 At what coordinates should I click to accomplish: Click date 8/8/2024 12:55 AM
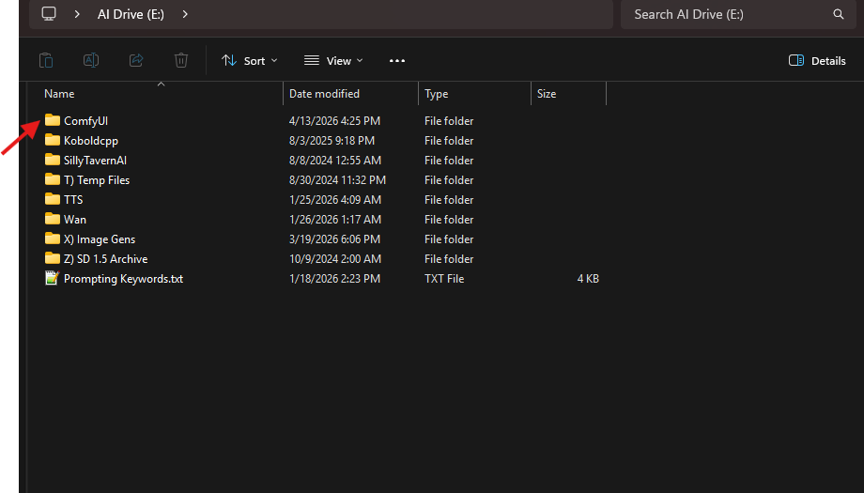point(335,161)
